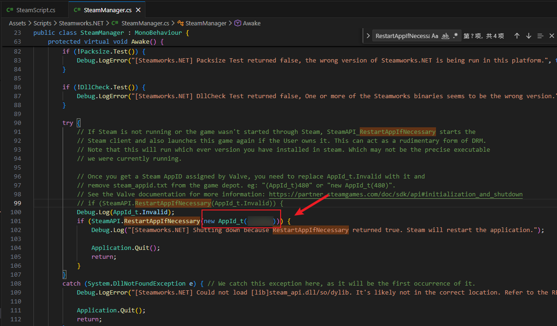Open the partner.steamgames.com documentation link
The image size is (557, 326).
(396, 194)
